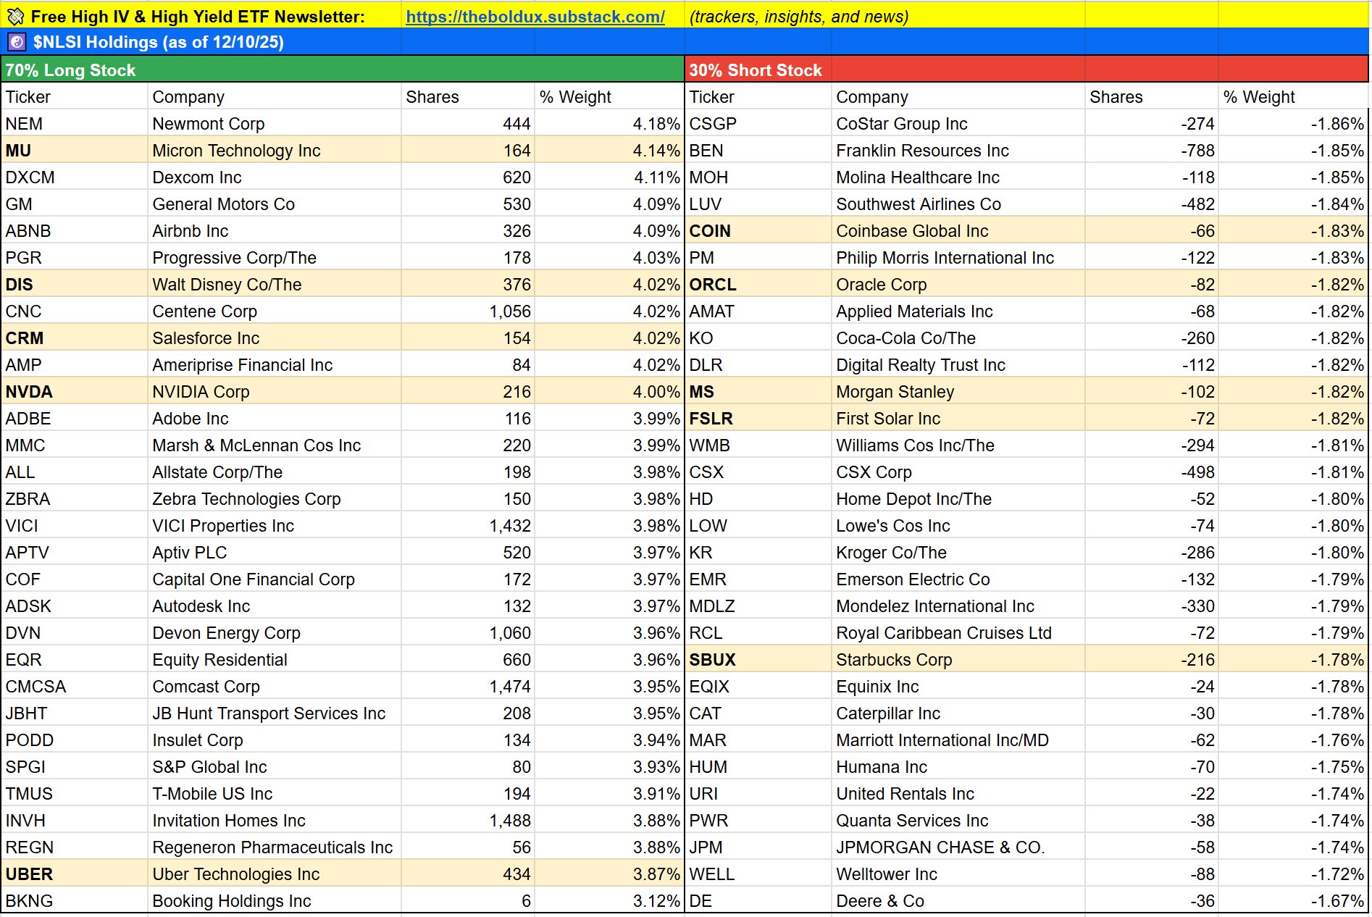Select the NVIDIA Corp cell
1372x917 pixels.
275,392
